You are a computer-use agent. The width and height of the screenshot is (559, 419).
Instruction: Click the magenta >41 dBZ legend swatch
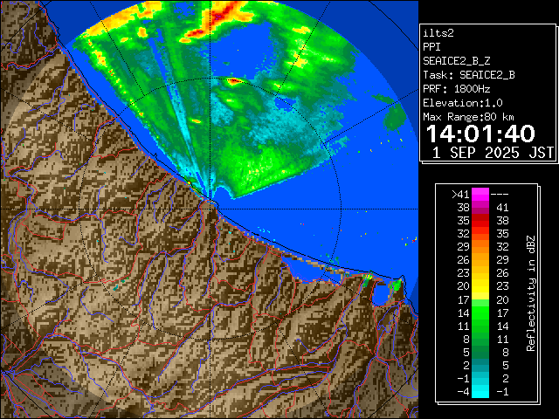[480, 194]
